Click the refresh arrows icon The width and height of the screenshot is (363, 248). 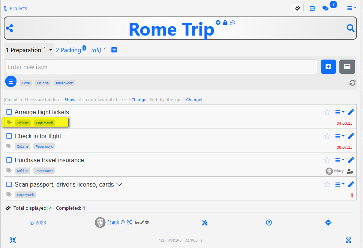(352, 83)
